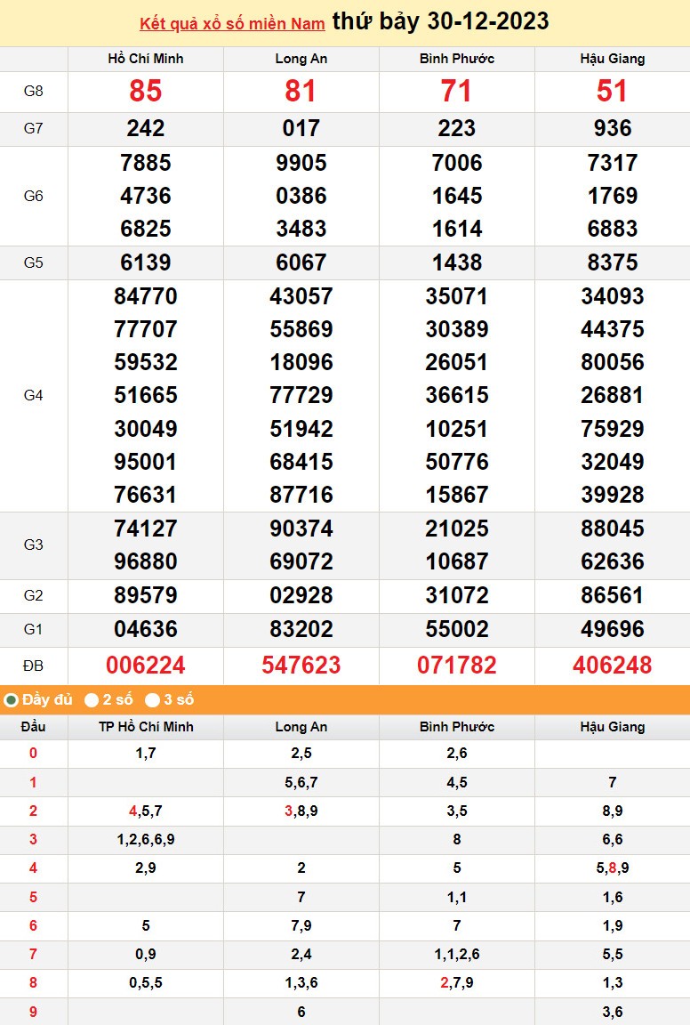Open the 'Kết quả xổ số miền Nam' link

232,24
